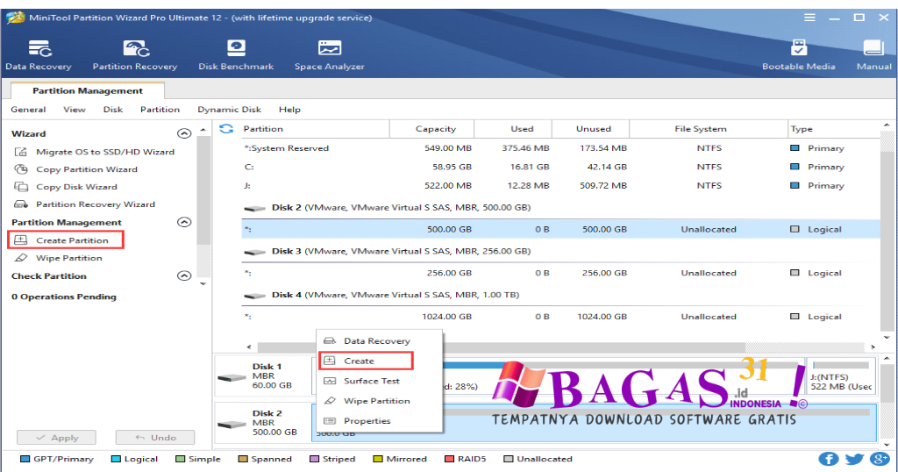Select the 500.00 GB unallocated row
Viewport: 898px width, 472px height.
click(560, 229)
